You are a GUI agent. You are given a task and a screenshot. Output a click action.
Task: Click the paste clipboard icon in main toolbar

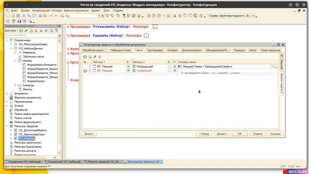[34, 16]
